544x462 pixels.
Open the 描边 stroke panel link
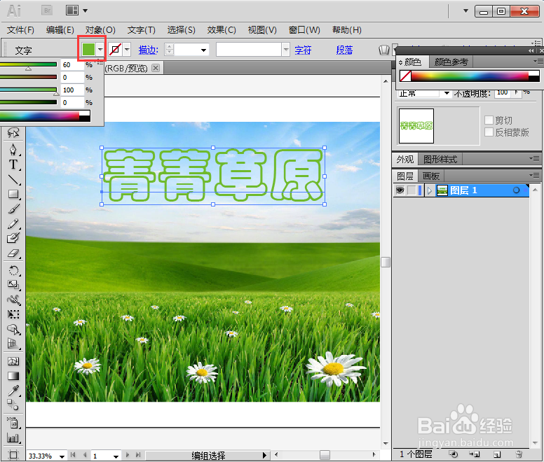point(148,50)
